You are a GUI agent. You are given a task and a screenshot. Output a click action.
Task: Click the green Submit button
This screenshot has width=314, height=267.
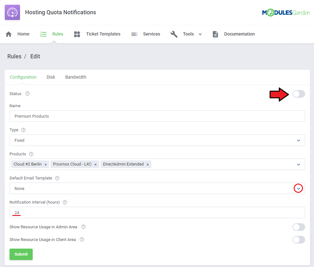click(21, 254)
